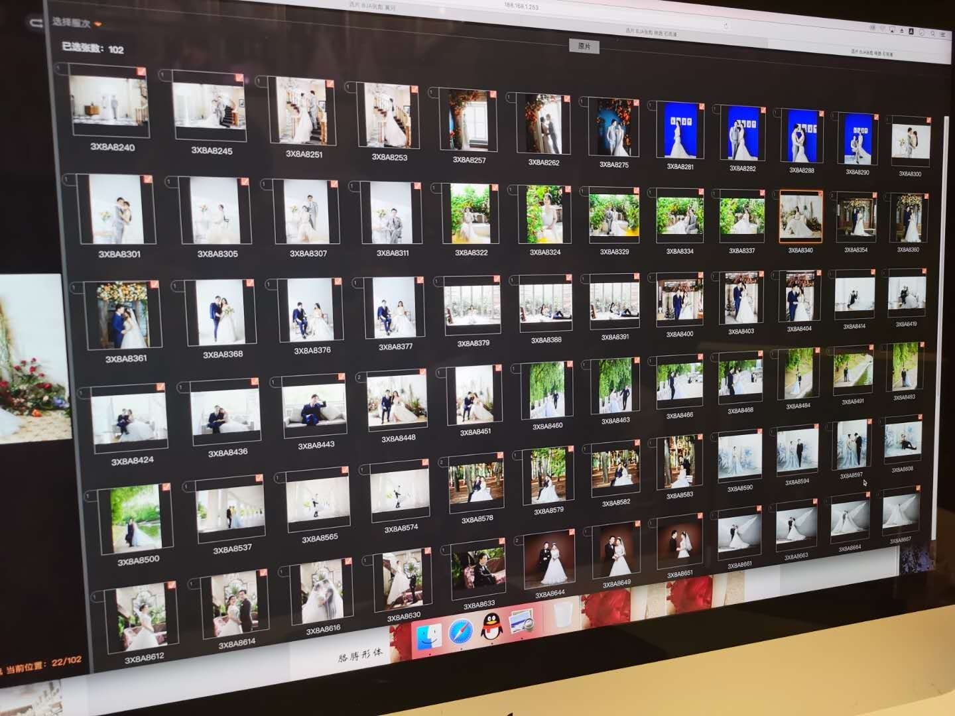The height and width of the screenshot is (716, 955).
Task: Click file name label 3X8A8565
Action: tap(320, 539)
